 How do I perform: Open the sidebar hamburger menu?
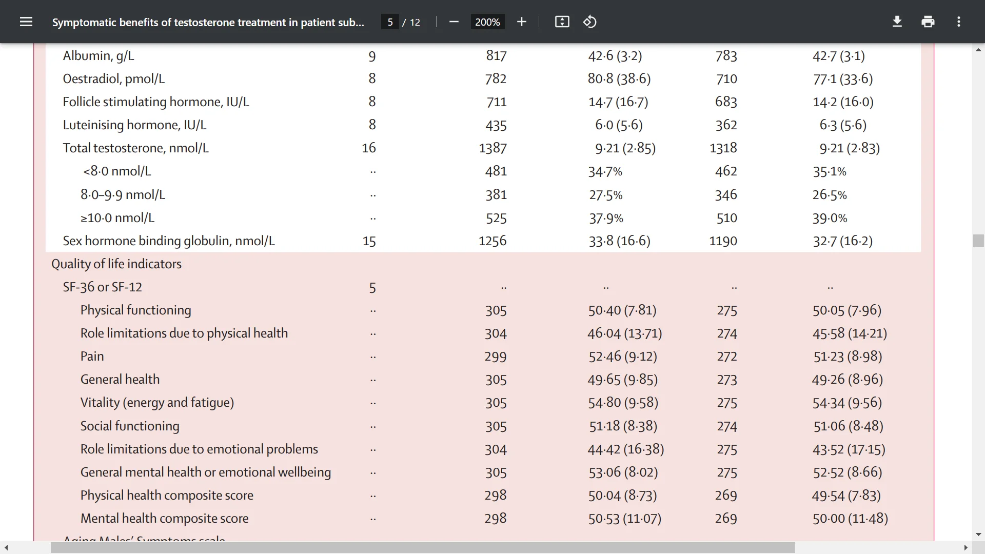26,22
